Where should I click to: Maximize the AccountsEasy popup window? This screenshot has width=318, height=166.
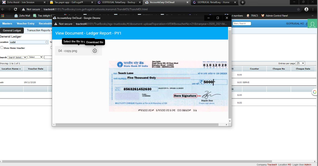(x=218, y=18)
